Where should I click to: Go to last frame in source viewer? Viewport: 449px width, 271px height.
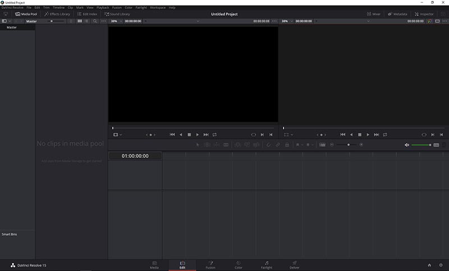coord(206,134)
